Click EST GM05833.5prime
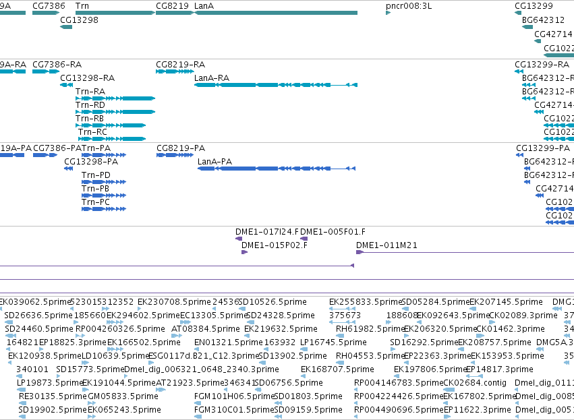This screenshot has width=574, height=420. pos(123,396)
